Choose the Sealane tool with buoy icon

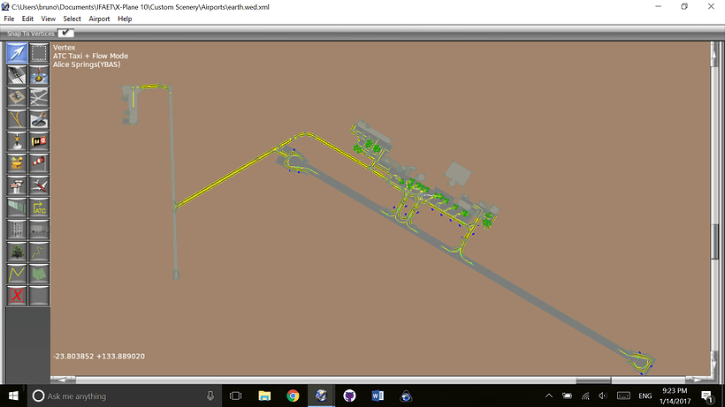[39, 75]
